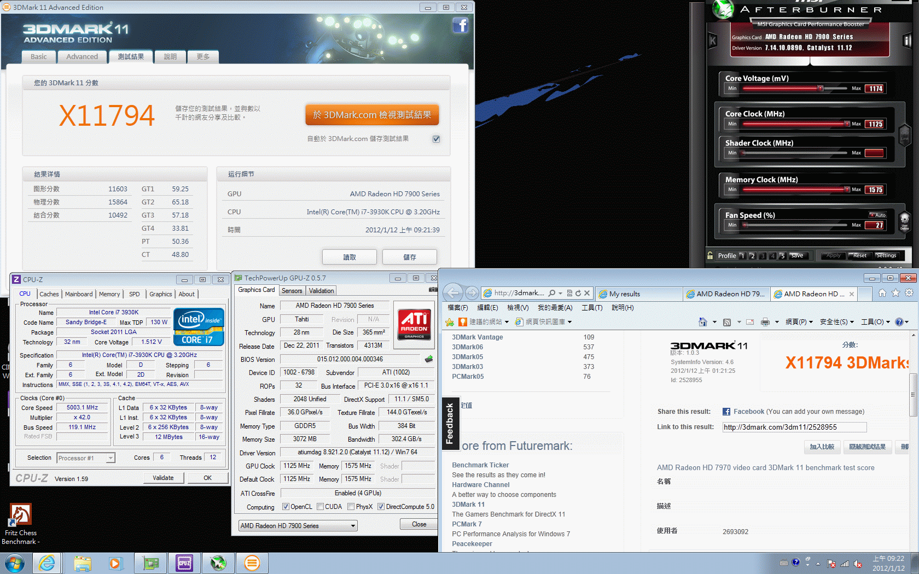
Task: Click add-to-favorites-bar star icon
Action: click(450, 322)
